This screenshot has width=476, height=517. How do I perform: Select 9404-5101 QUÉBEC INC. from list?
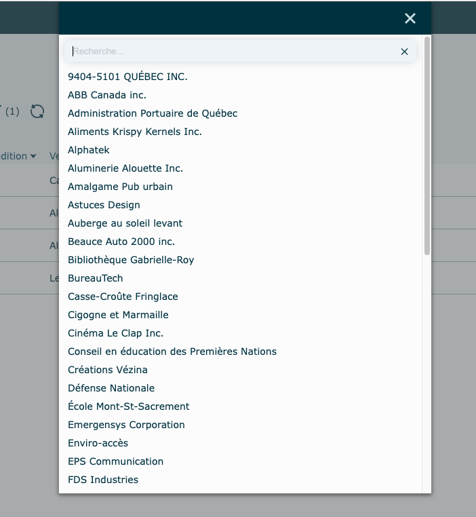pyautogui.click(x=127, y=77)
